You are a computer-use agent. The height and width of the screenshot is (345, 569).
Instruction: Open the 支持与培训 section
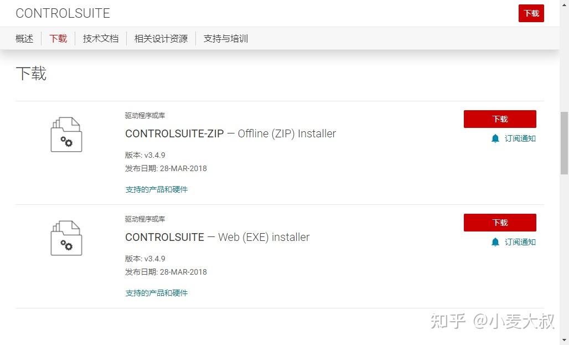[x=225, y=38]
